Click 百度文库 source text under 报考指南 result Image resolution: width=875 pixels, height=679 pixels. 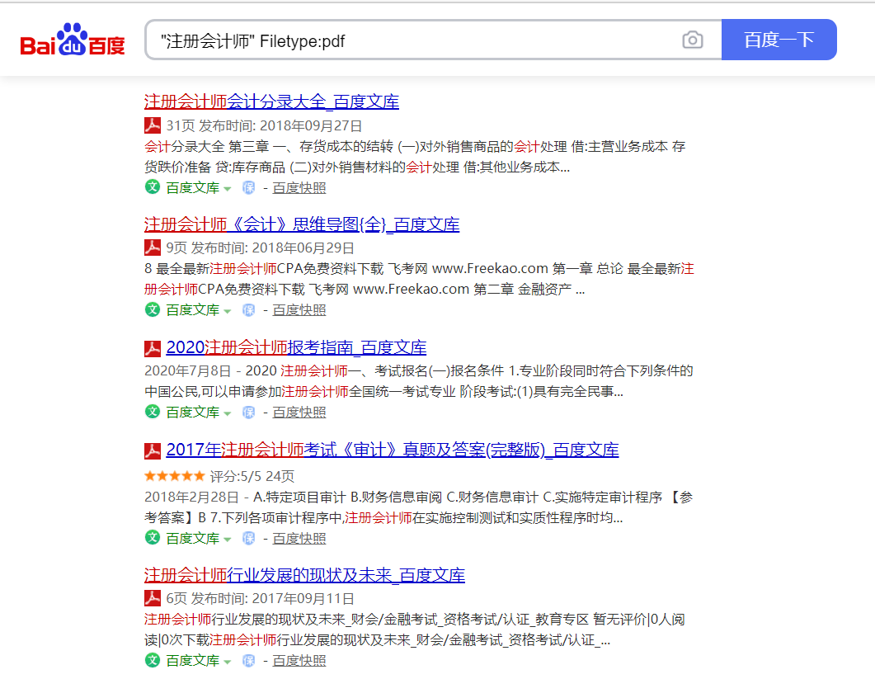(193, 413)
